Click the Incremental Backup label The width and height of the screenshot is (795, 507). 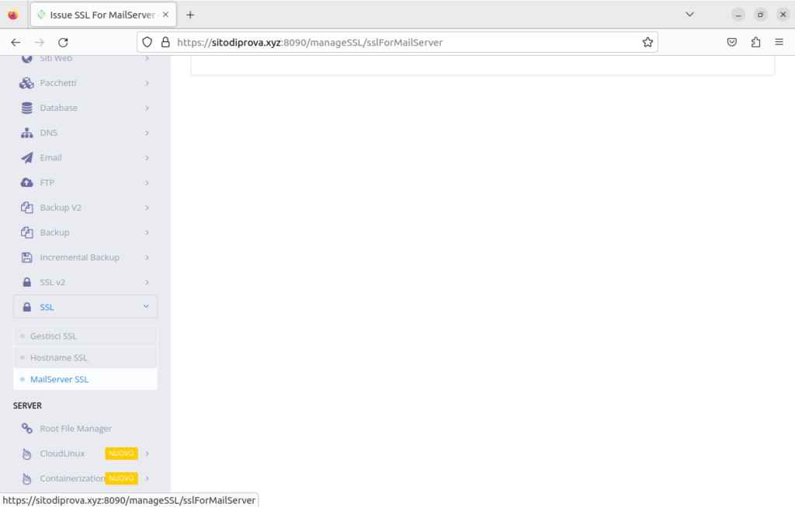point(80,257)
